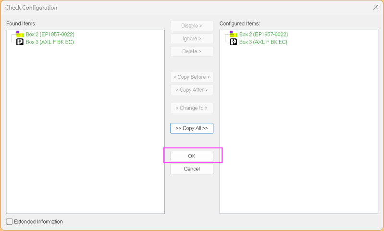The image size is (384, 231).
Task: Click the > Change to > button
Action: click(192, 108)
